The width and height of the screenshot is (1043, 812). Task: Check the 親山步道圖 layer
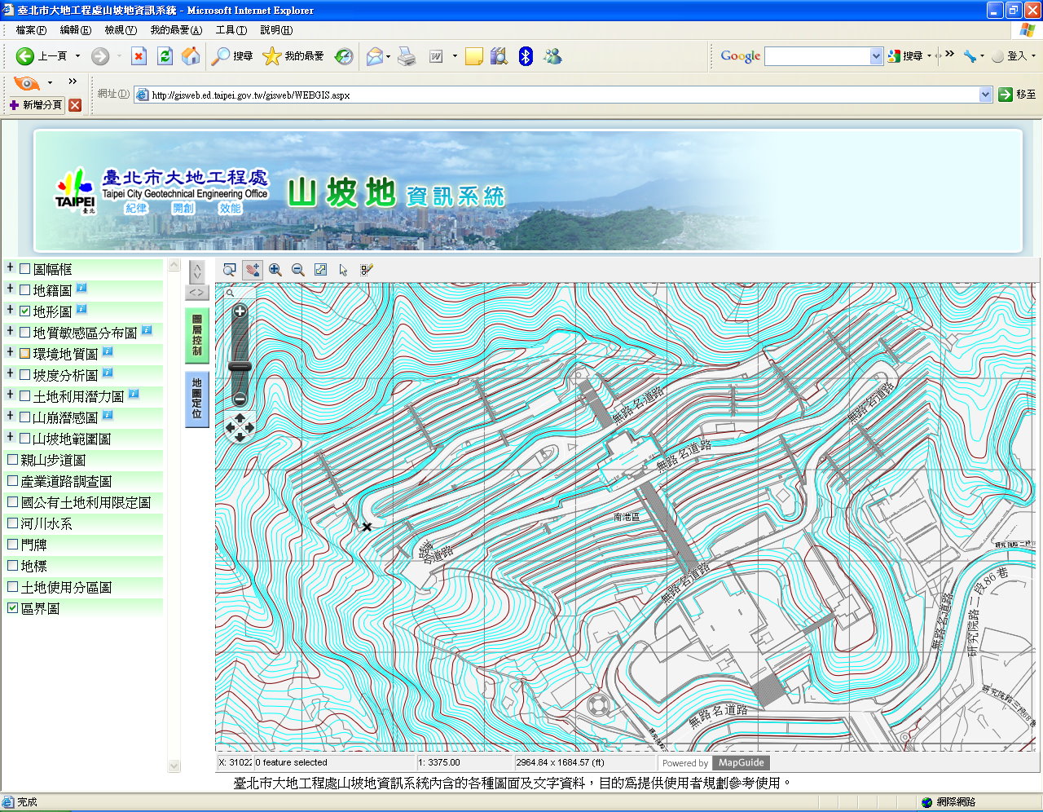pyautogui.click(x=12, y=459)
